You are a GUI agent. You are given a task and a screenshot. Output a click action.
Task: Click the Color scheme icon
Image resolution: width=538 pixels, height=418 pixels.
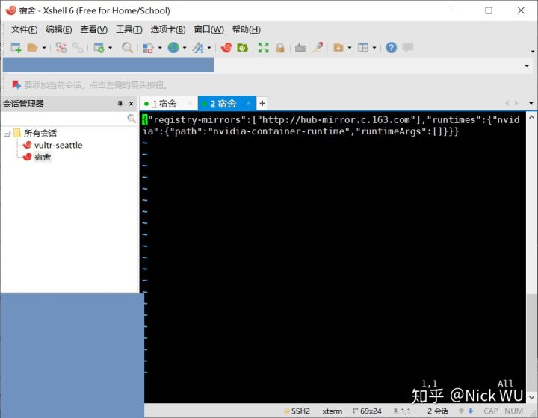[x=148, y=47]
